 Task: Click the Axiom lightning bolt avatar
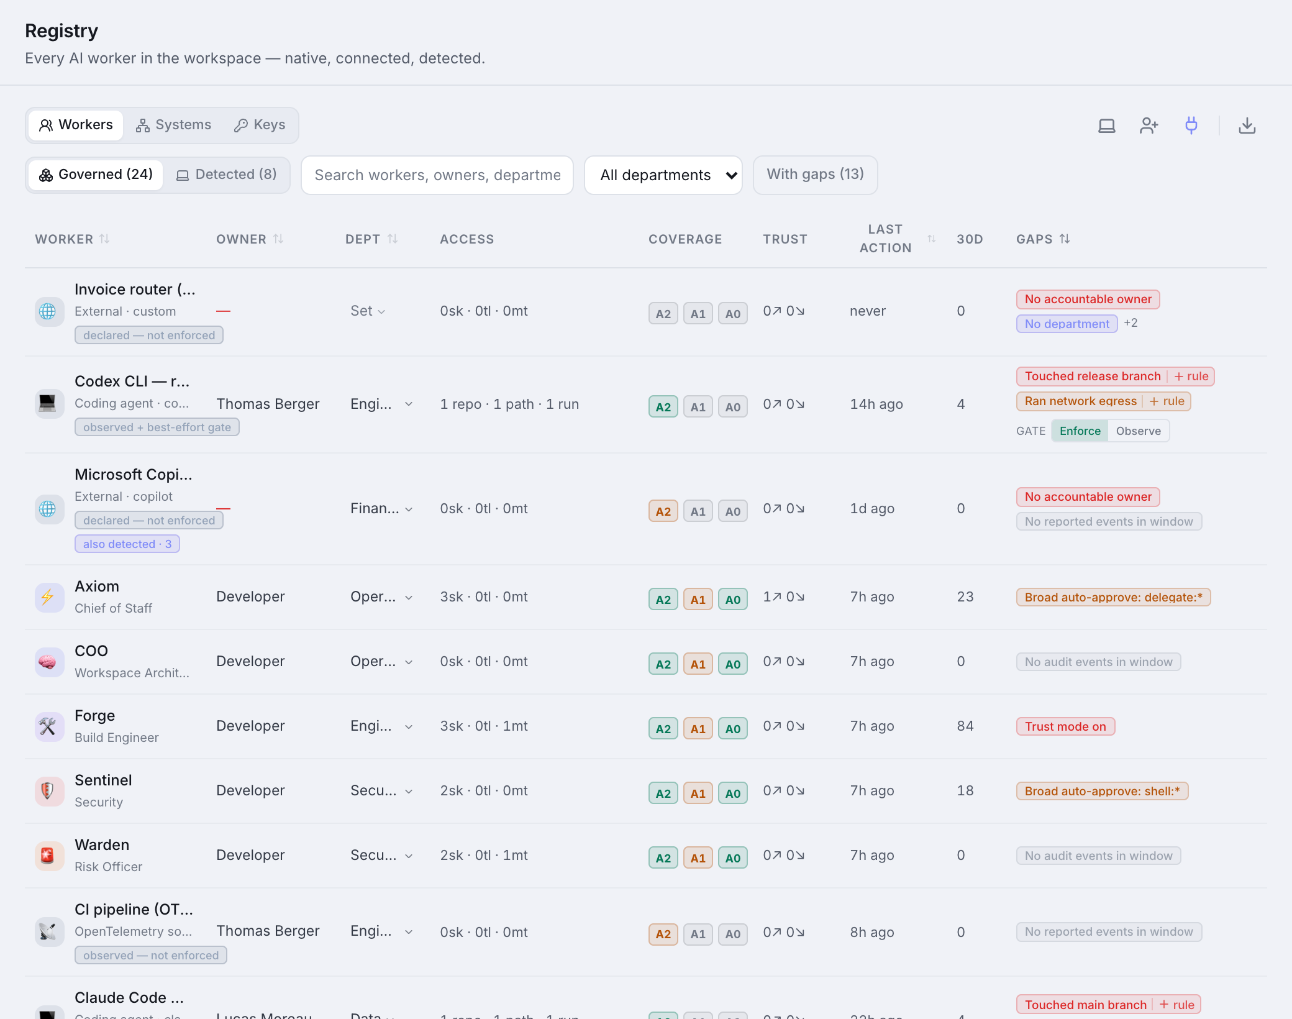tap(48, 597)
